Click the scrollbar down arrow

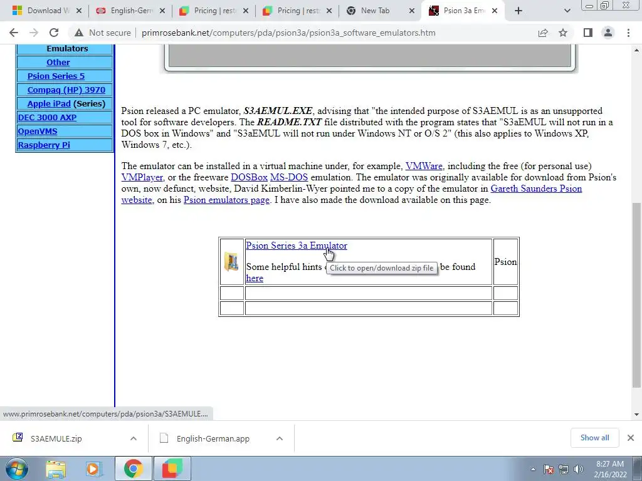(636, 415)
